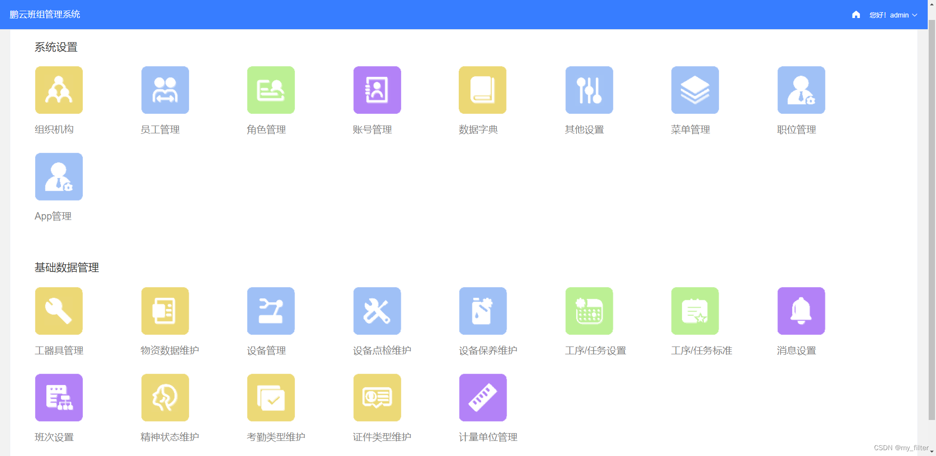Image resolution: width=936 pixels, height=456 pixels.
Task: Open 其他设置 (Other Settings)
Action: coord(589,90)
